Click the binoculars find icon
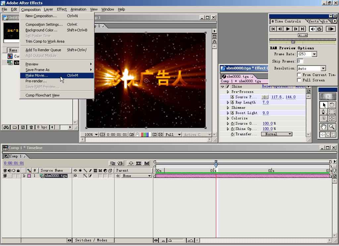 click(x=6, y=127)
